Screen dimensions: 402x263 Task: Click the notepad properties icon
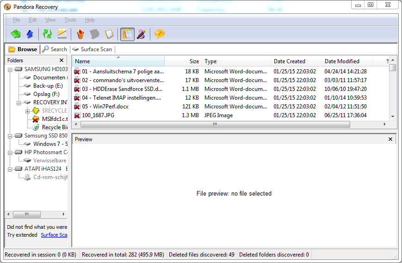(x=109, y=34)
